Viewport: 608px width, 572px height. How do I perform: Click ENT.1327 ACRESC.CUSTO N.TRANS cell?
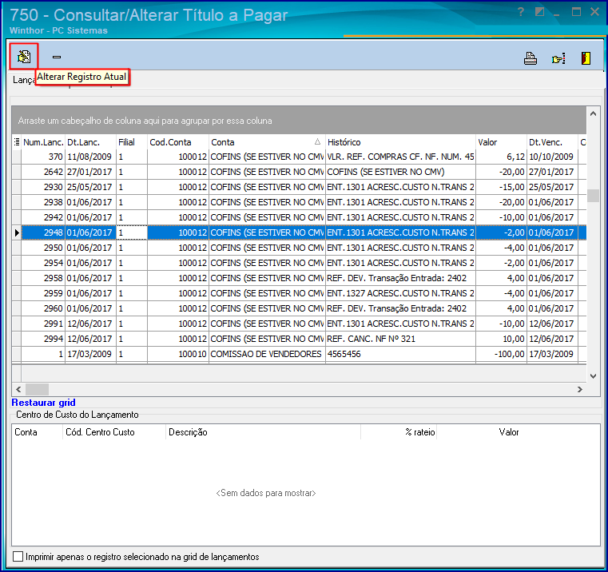point(400,293)
